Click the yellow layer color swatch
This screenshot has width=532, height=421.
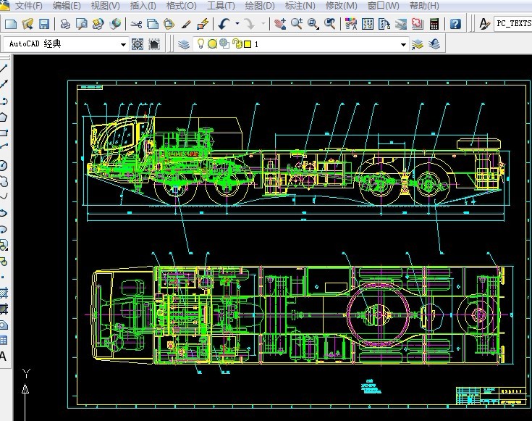coord(248,44)
